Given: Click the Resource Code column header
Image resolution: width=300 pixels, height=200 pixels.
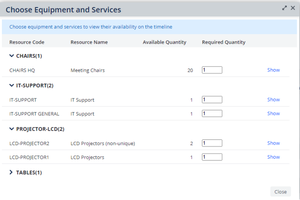Looking at the screenshot, I should pos(27,42).
